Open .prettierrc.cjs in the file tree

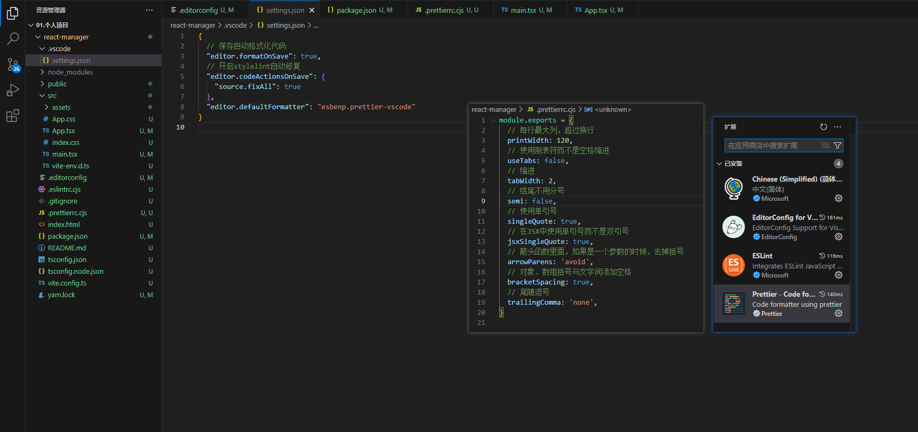(93, 213)
